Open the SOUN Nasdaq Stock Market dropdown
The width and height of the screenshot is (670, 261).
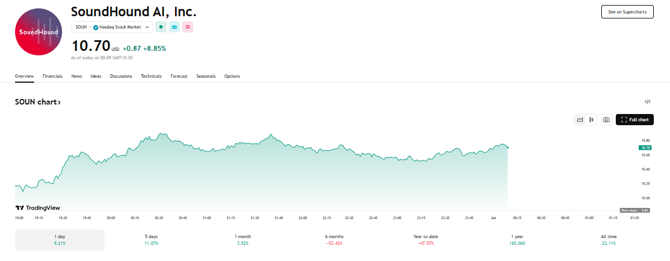(x=112, y=27)
